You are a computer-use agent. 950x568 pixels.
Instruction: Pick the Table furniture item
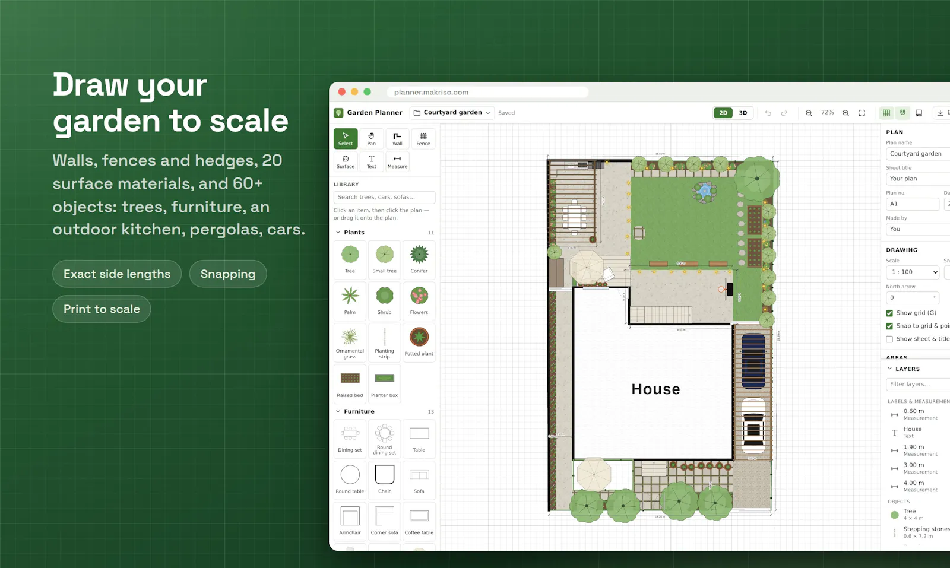click(x=419, y=439)
